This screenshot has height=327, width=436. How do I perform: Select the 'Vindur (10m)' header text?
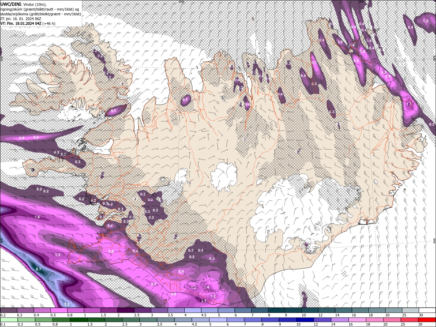pos(35,4)
